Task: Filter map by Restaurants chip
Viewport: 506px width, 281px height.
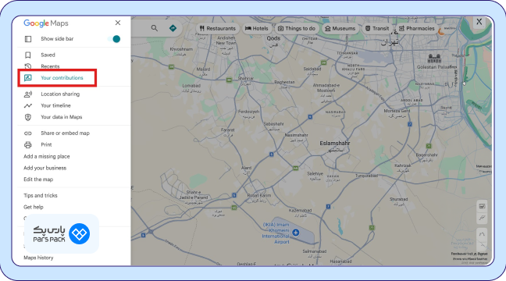Action: [218, 28]
